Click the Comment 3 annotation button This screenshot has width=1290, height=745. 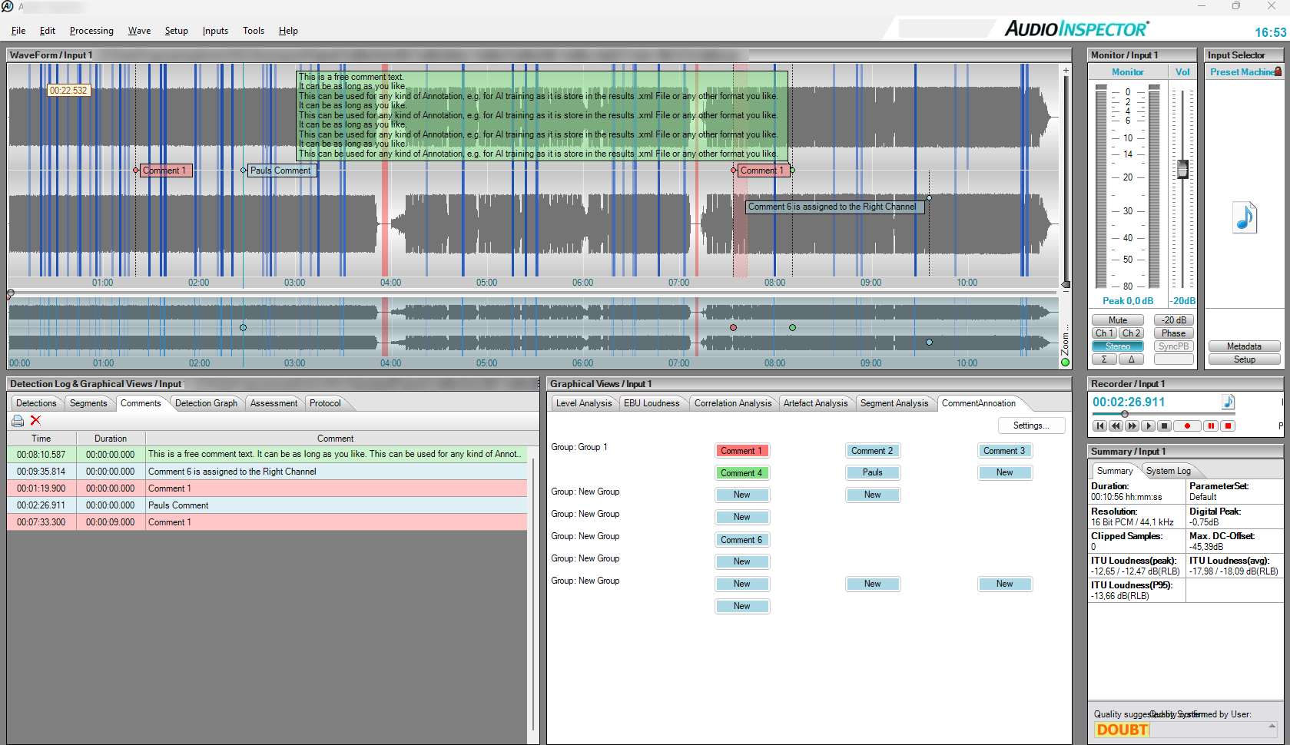tap(1004, 451)
